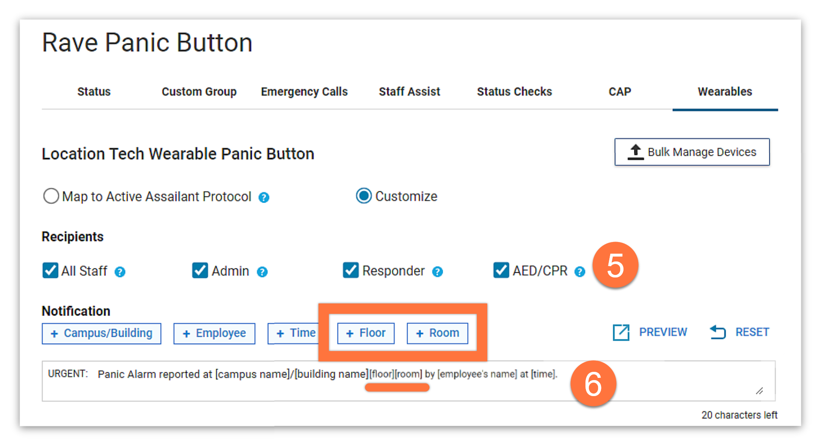Viewport: 820px width, 445px height.
Task: Uncheck the AED/CPR checkbox
Action: point(501,270)
